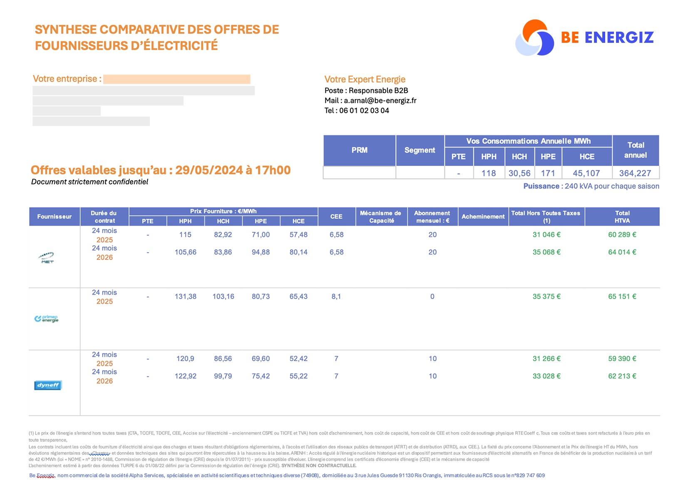Click the Dyneff supplier logo
This screenshot has width=698, height=493.
pyautogui.click(x=48, y=385)
